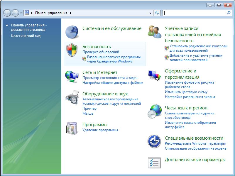Open the recent pages dropdown arrow
Viewport: 235px width, 176px height.
point(21,13)
